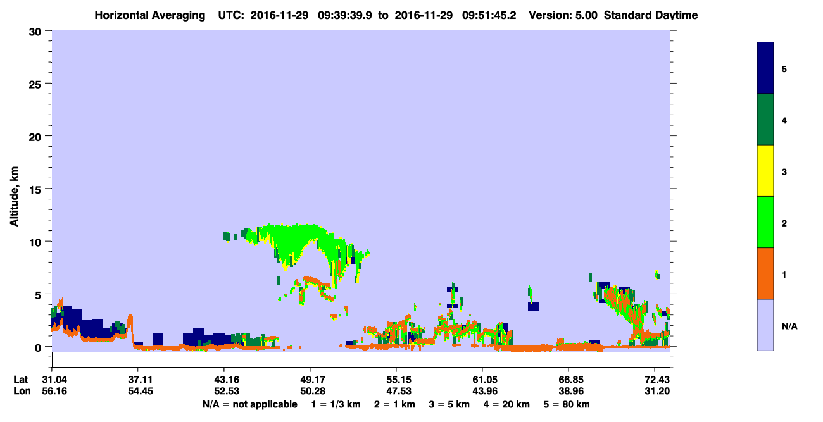Click the y-axis tick label 25
Viewport: 823px width, 422px height.
(x=37, y=84)
